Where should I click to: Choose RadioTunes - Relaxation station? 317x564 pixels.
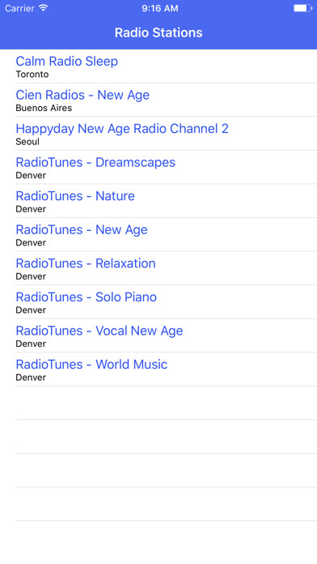coord(158,268)
